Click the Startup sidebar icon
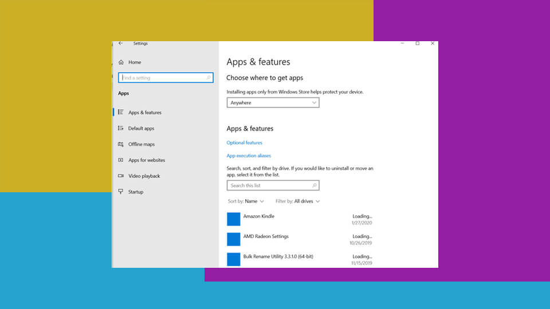550x309 pixels. (121, 191)
